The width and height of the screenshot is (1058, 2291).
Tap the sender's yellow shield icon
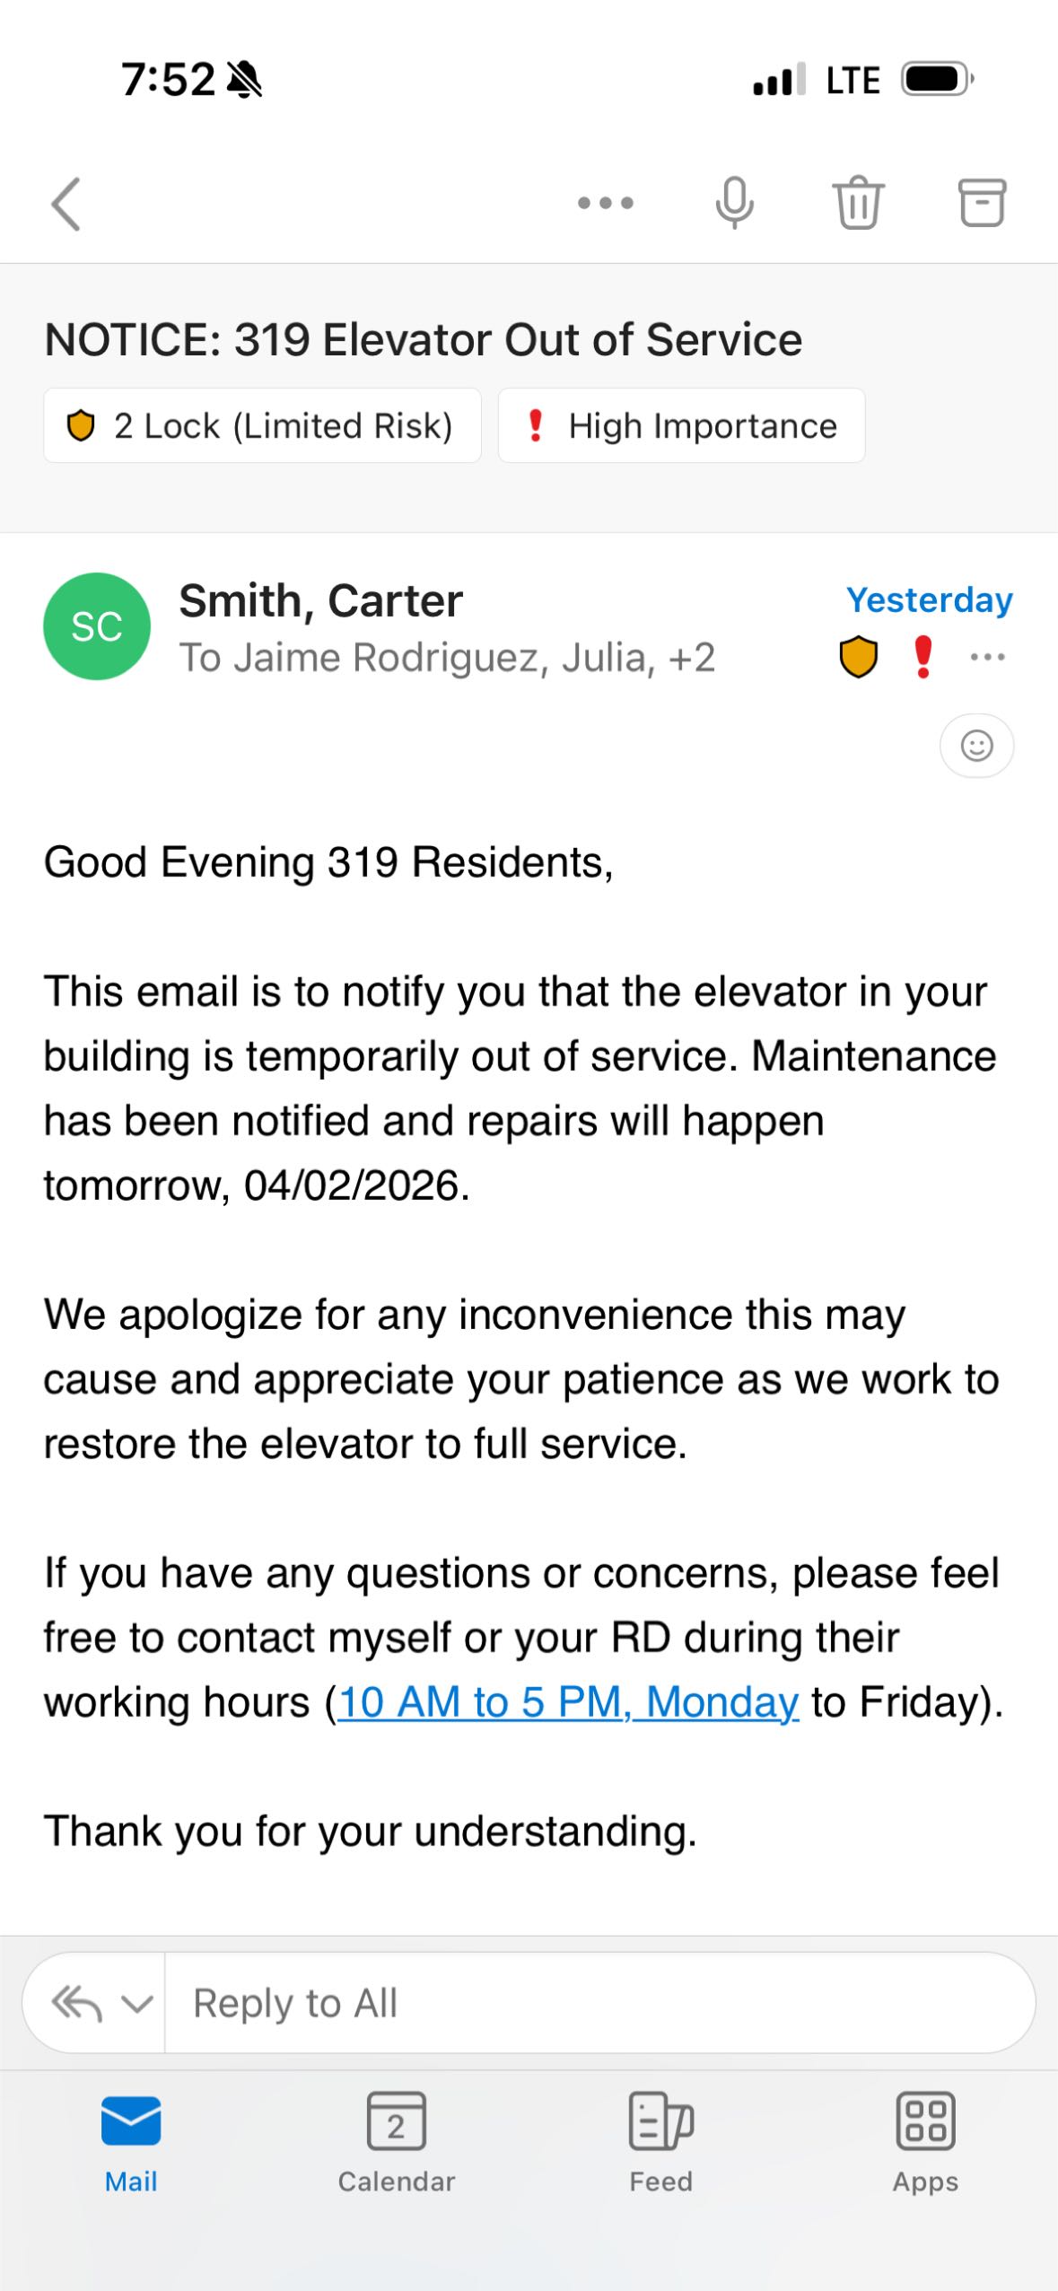click(x=858, y=657)
